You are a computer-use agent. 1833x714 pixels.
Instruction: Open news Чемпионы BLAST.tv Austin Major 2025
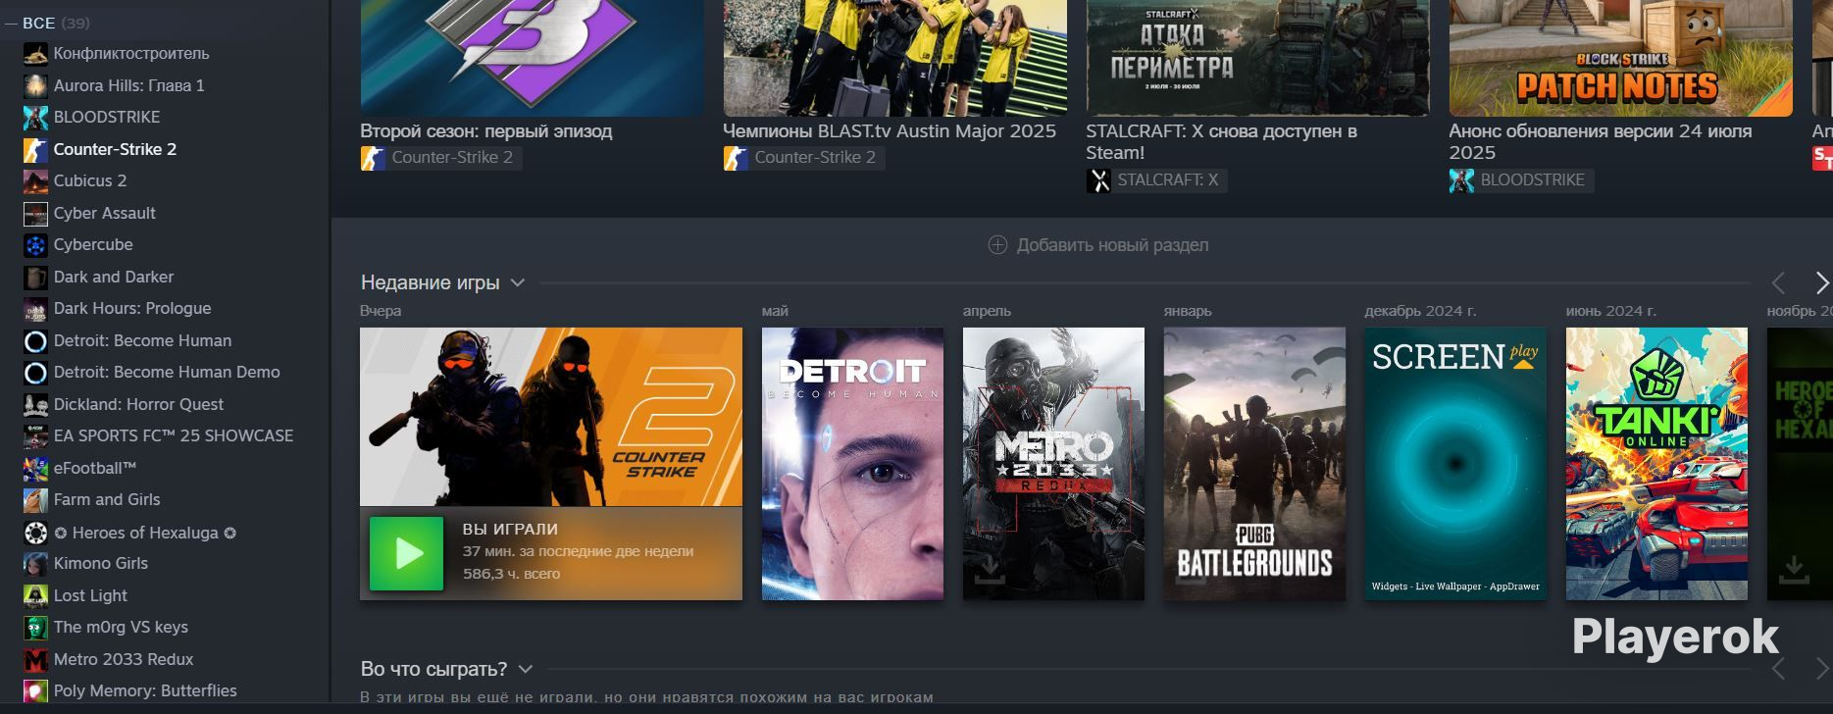click(x=890, y=131)
